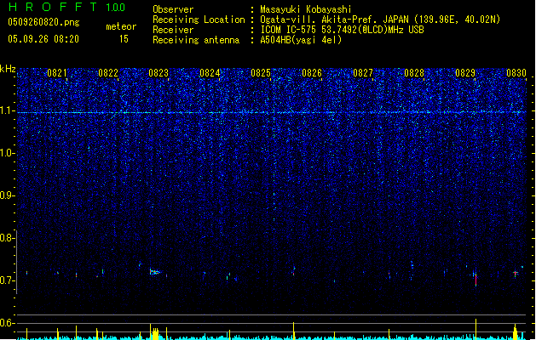The image size is (536, 340).
Task: Click observer name Masayuki Kobayashi
Action: point(306,9)
